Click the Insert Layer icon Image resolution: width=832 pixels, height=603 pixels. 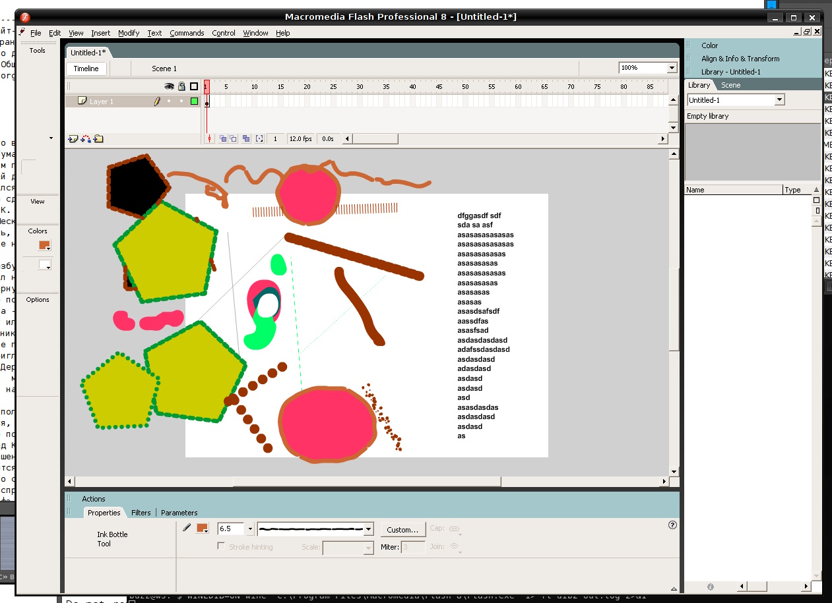(73, 139)
